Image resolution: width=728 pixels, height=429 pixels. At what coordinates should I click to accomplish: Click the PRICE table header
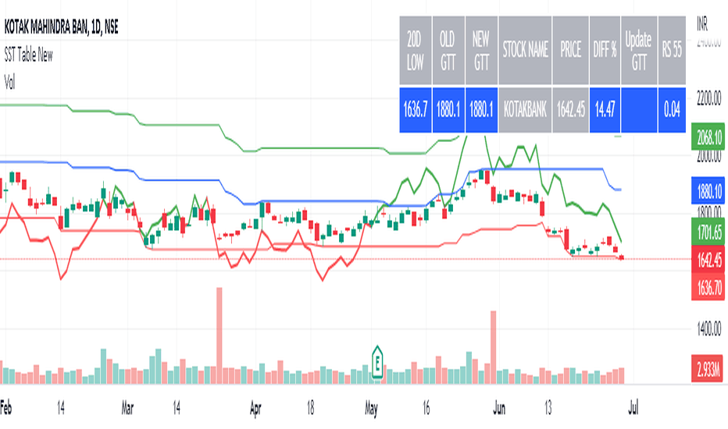570,50
